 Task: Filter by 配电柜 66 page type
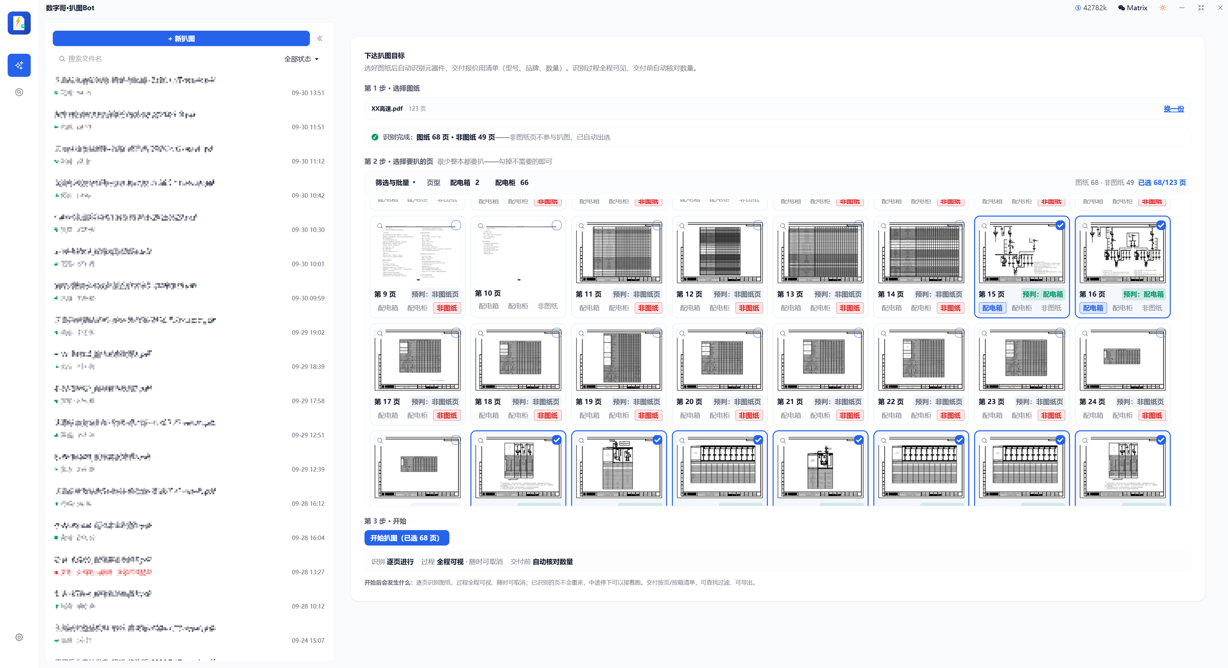[x=512, y=183]
